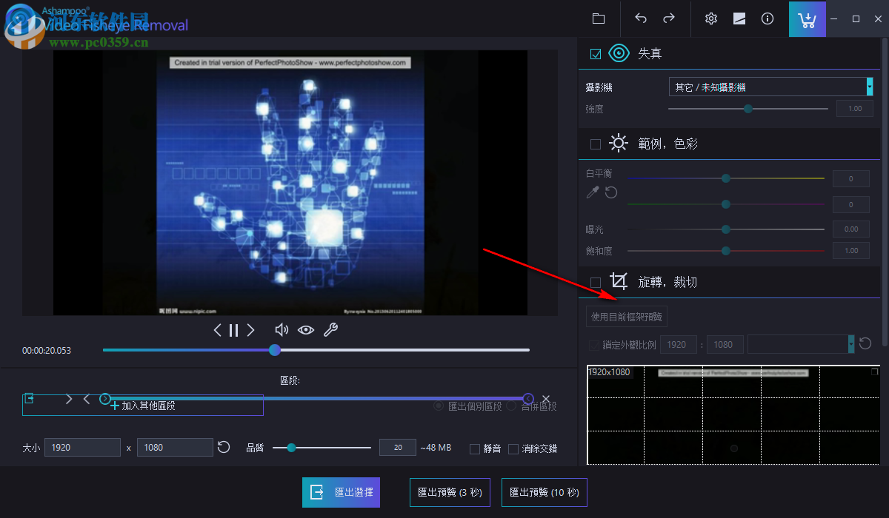Image resolution: width=889 pixels, height=518 pixels.
Task: Click the info icon in the top toolbar
Action: point(767,18)
